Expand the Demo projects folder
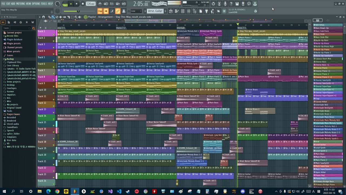The width and height of the screenshot is (346, 195). coord(14,82)
